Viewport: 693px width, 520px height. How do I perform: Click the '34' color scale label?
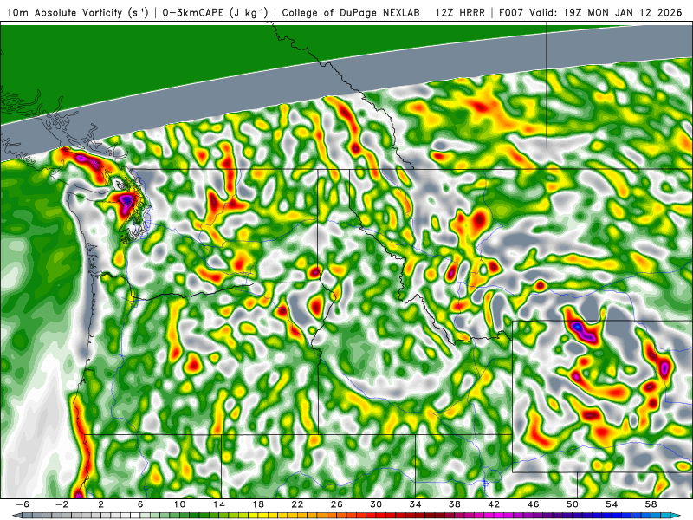[415, 504]
